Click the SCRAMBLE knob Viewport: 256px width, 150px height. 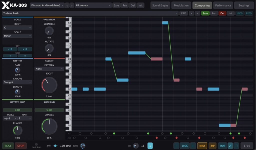click(49, 31)
